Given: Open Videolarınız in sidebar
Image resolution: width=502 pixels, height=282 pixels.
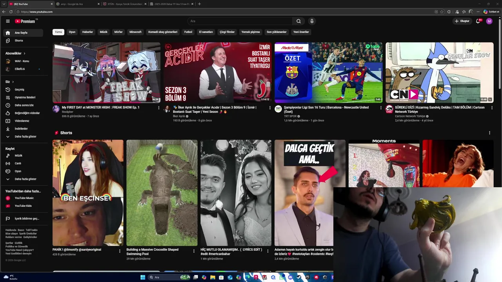Looking at the screenshot, I should (x=23, y=121).
